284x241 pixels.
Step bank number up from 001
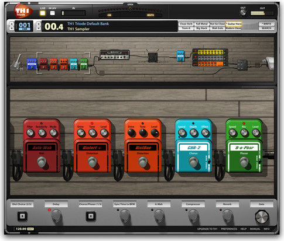tap(12, 24)
